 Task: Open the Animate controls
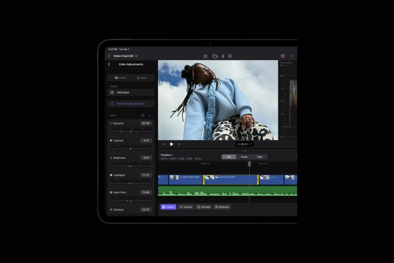coord(204,207)
